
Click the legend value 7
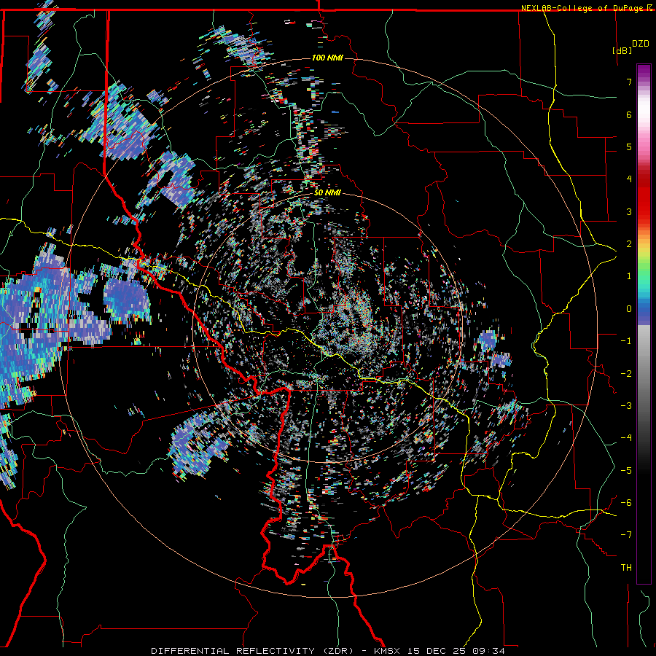click(629, 82)
